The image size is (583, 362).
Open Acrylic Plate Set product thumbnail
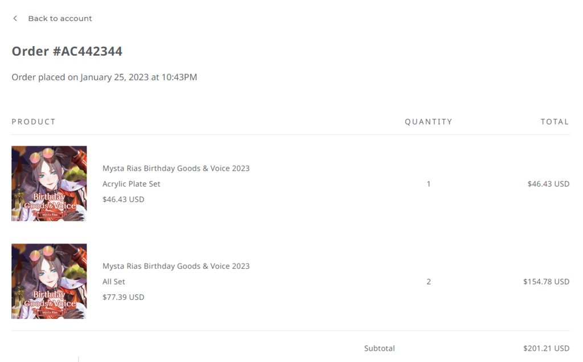(49, 184)
